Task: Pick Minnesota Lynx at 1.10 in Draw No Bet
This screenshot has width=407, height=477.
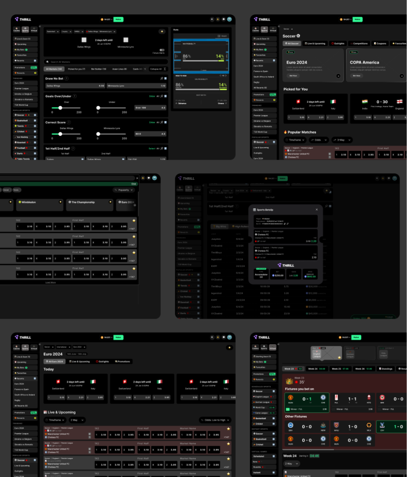Action: (x=136, y=86)
